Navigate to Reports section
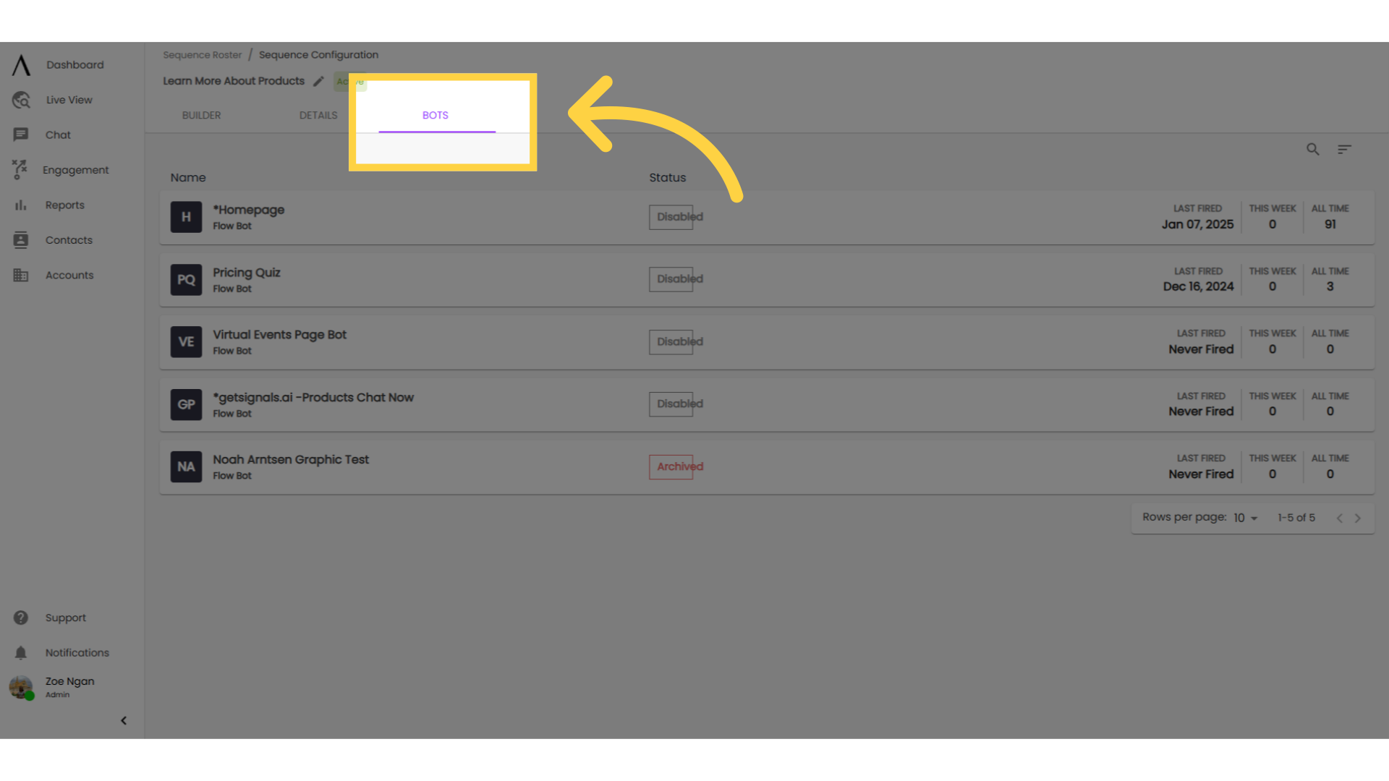Screen dimensions: 1389x781 coord(64,204)
